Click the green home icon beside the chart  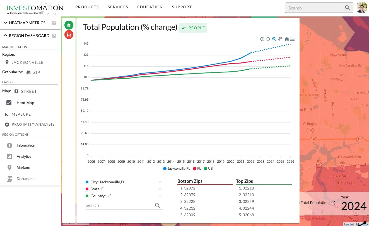coord(69,25)
